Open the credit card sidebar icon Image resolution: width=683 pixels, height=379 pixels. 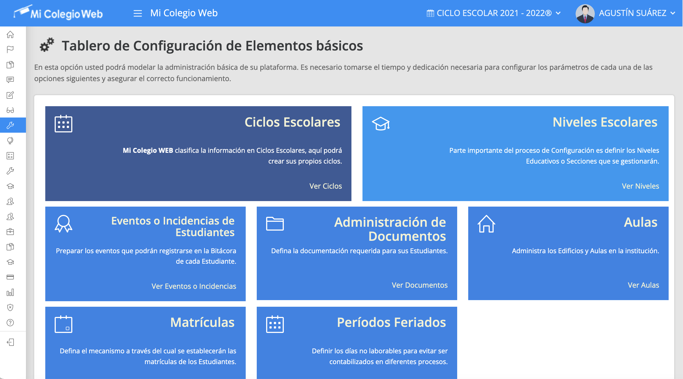point(10,277)
